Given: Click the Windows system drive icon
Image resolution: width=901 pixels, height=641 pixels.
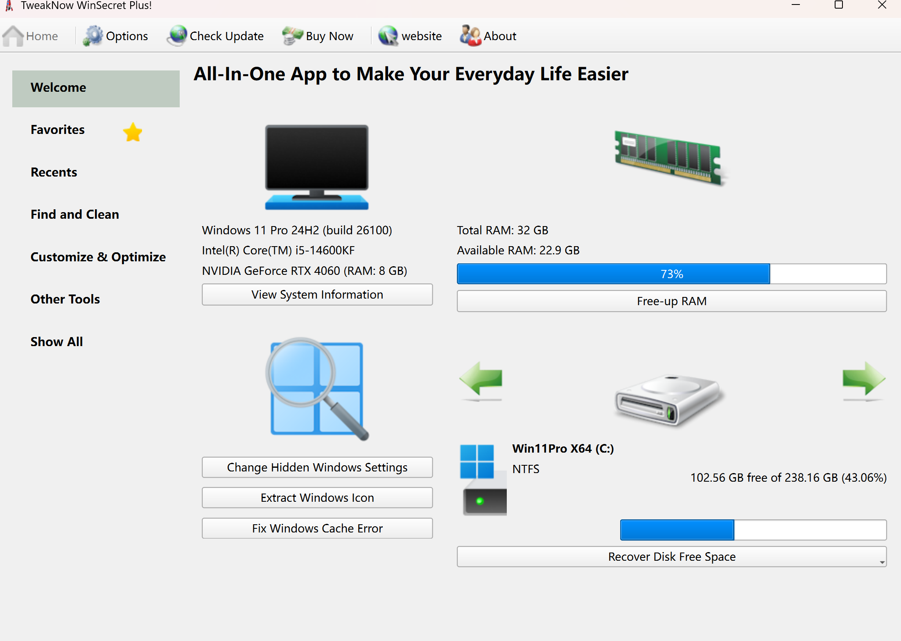Looking at the screenshot, I should coord(483,480).
